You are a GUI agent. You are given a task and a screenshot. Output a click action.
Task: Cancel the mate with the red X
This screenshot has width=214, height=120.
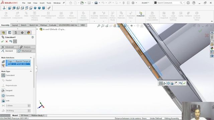[6, 41]
